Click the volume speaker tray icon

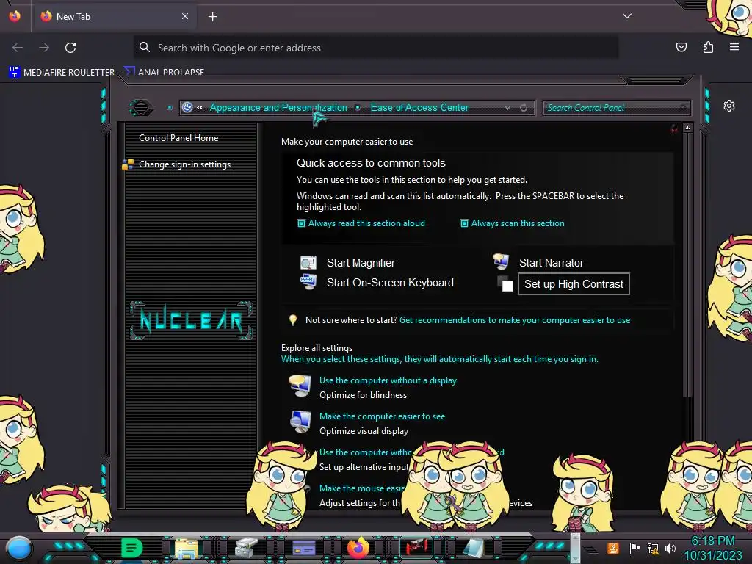pos(670,548)
